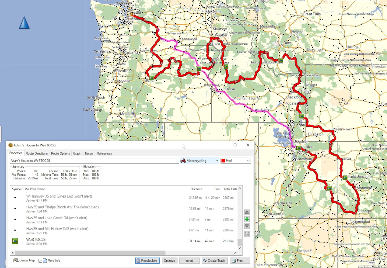Click the move via point up arrow
This screenshot has height=268, width=387.
click(x=247, y=212)
